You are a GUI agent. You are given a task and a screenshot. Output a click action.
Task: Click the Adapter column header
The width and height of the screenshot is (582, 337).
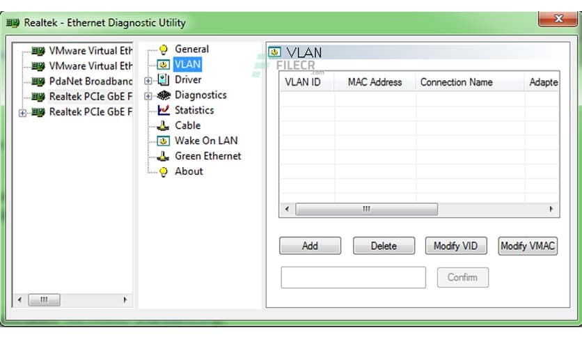(542, 82)
